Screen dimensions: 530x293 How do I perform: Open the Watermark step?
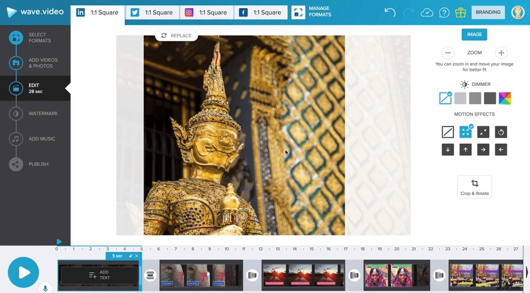pos(35,113)
